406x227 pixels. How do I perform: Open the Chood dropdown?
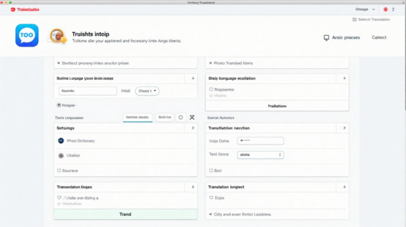(147, 91)
